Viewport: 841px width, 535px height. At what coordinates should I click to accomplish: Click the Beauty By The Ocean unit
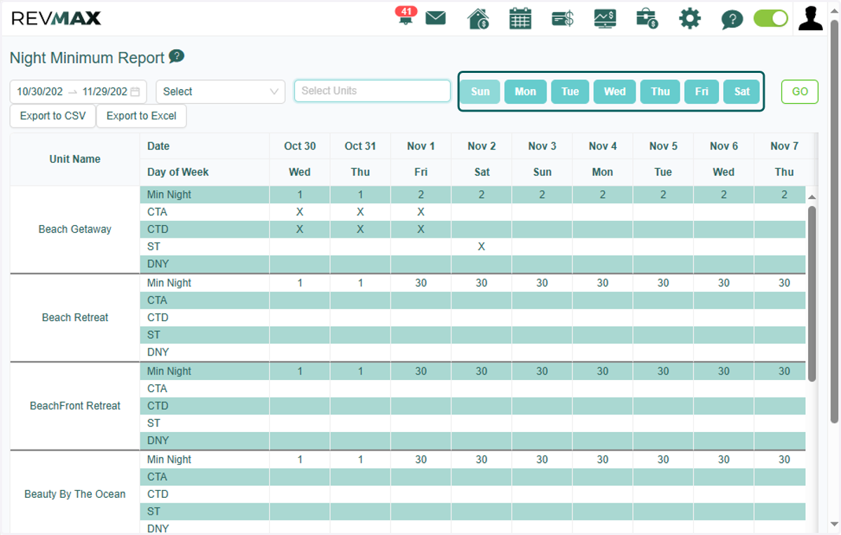(75, 494)
